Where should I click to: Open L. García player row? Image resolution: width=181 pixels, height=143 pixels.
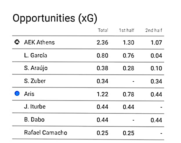pos(88,56)
